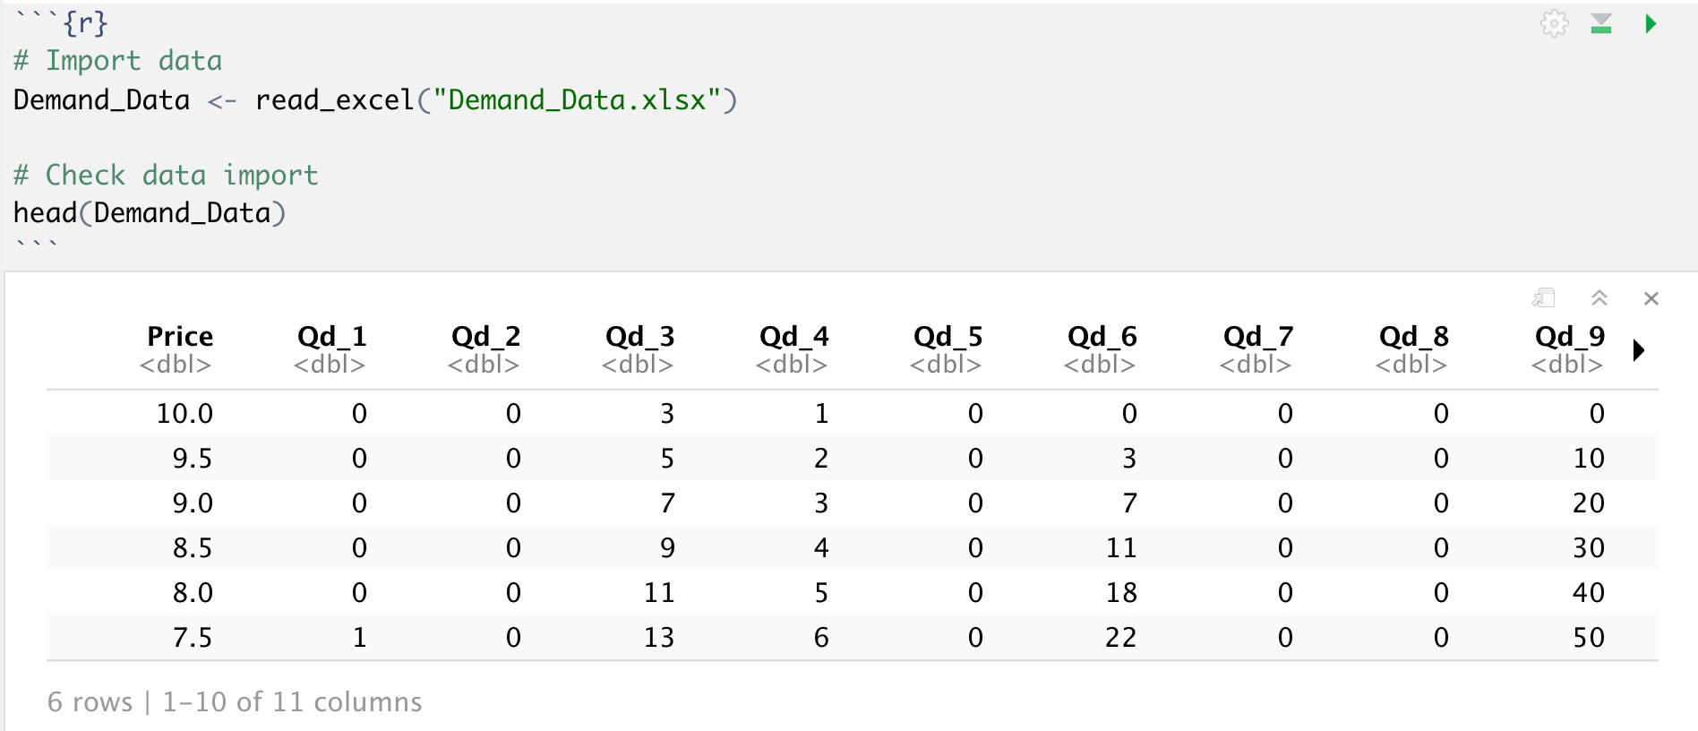
Task: Open chunk options gear icon
Action: [x=1554, y=23]
